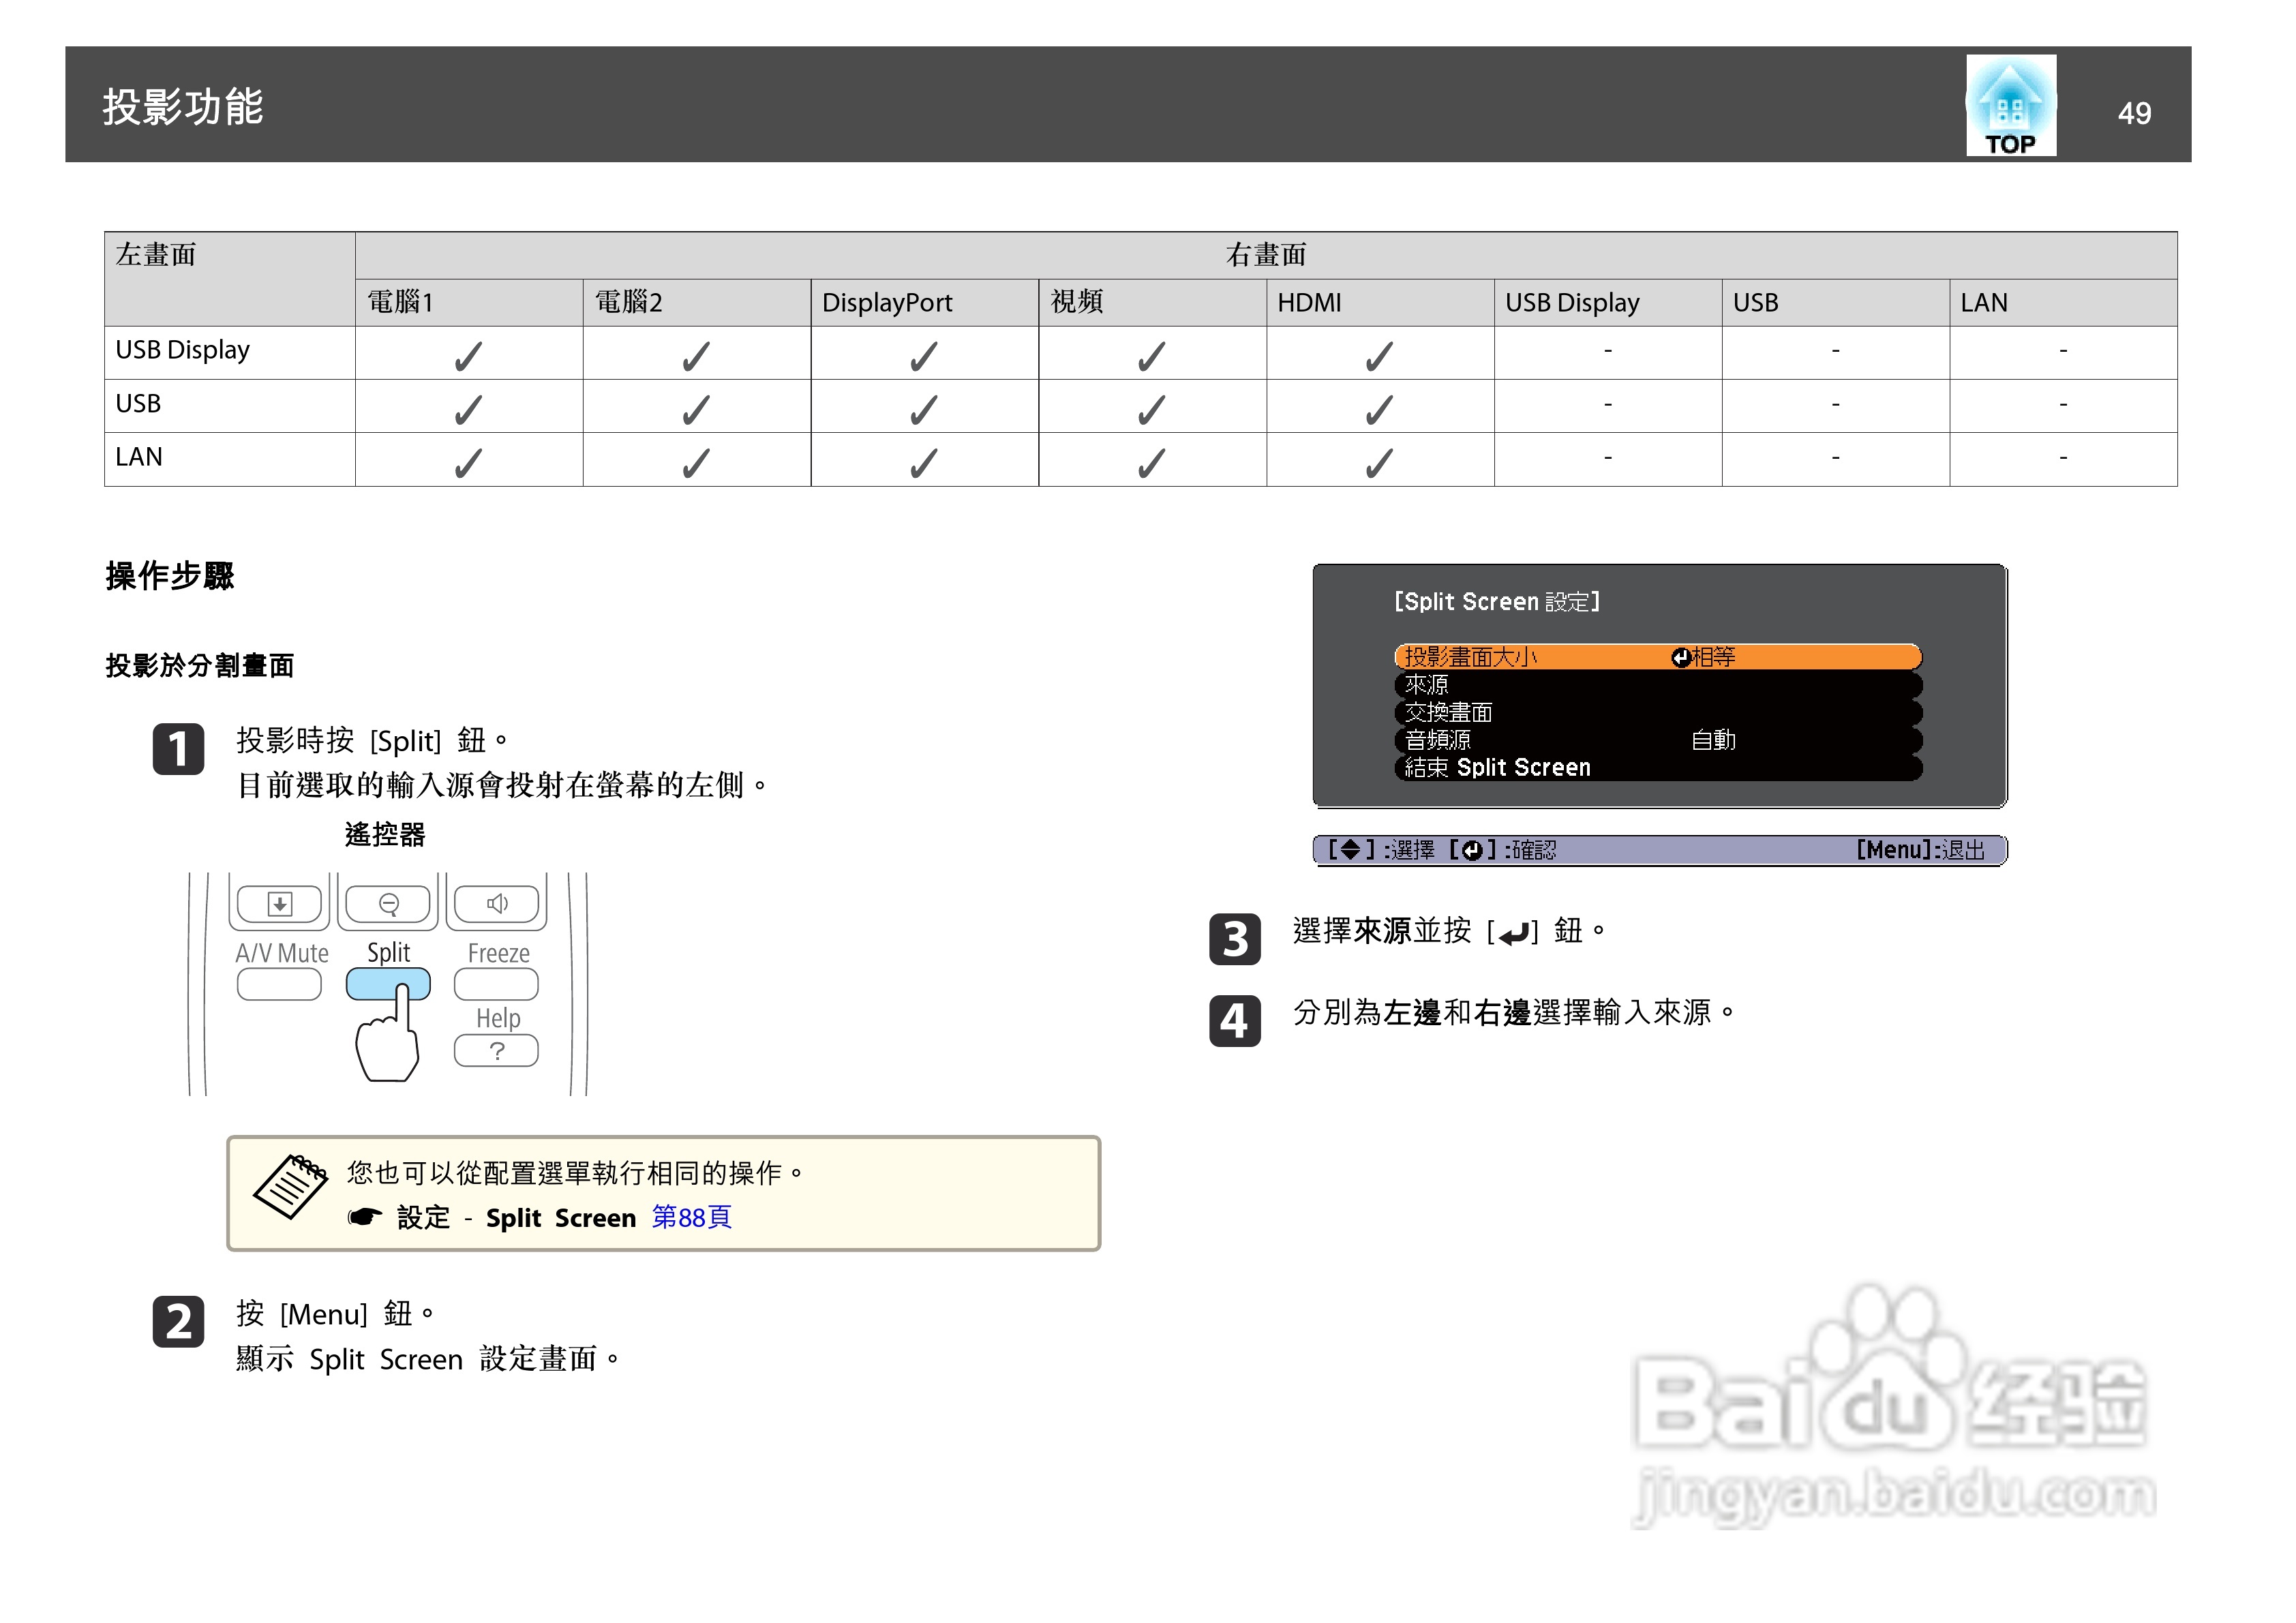This screenshot has width=2296, height=1623.
Task: Click checkmark for LAN row HDMI column
Action: coord(1379,462)
